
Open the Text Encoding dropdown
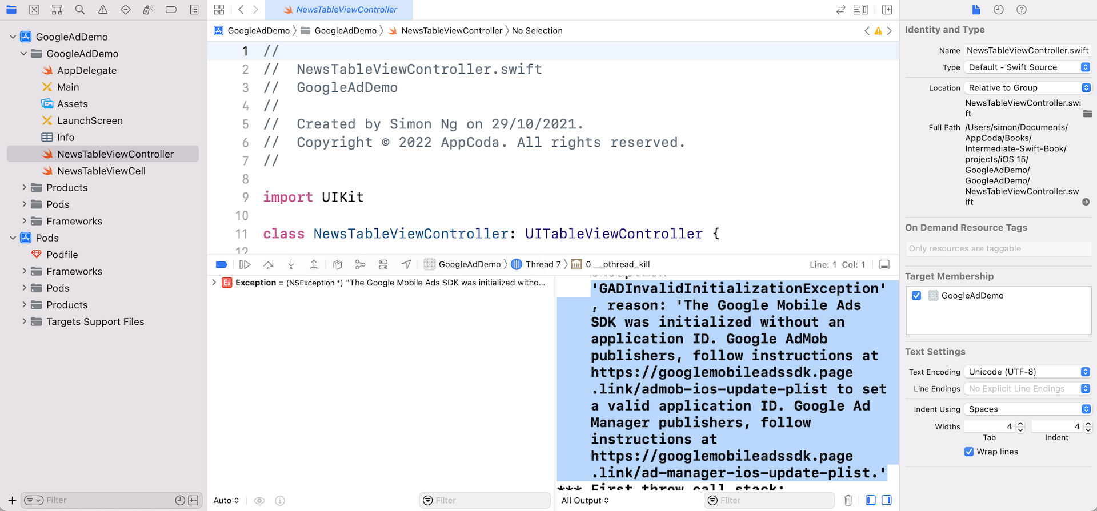pos(1027,372)
